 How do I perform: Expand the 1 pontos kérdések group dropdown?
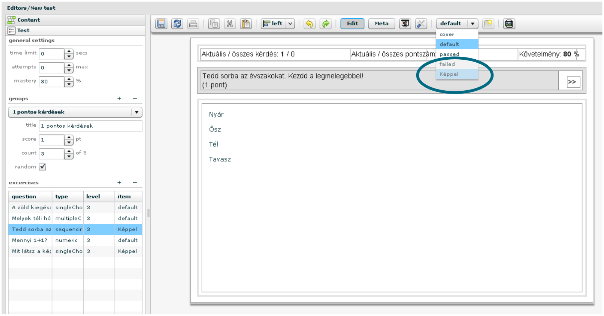(x=137, y=112)
